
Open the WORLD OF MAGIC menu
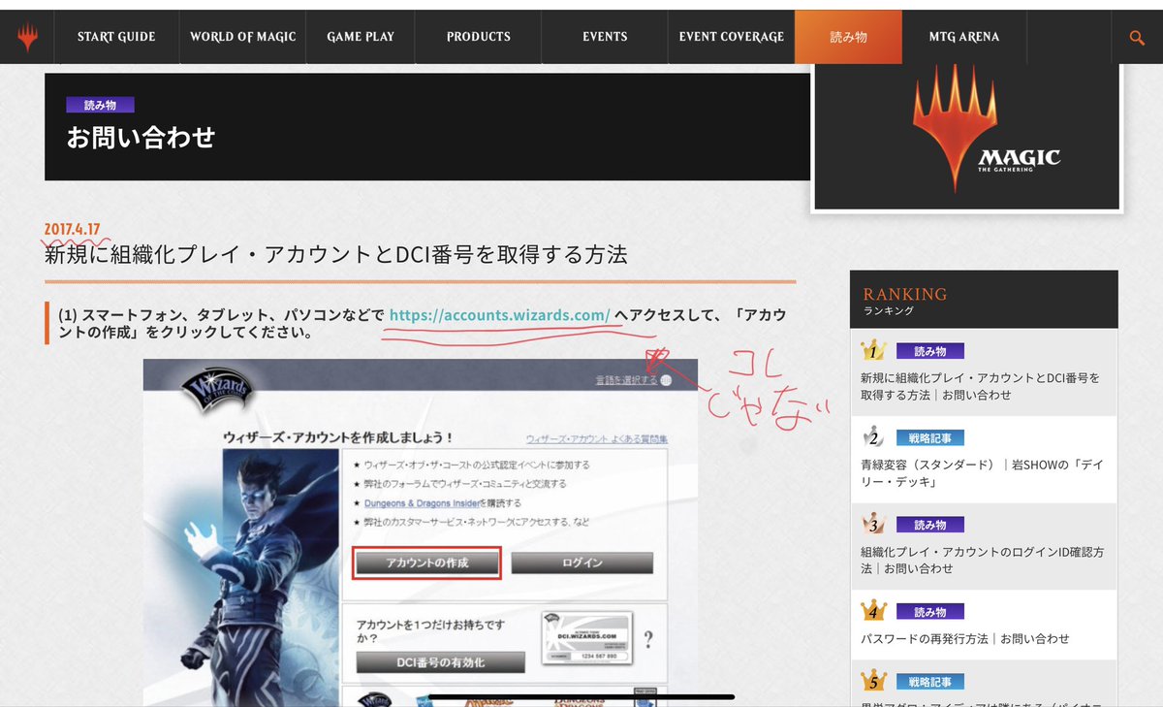click(x=242, y=37)
